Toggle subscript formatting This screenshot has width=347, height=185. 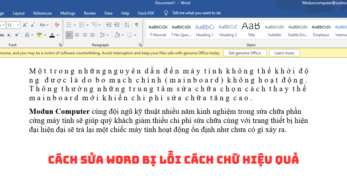pos(9,35)
